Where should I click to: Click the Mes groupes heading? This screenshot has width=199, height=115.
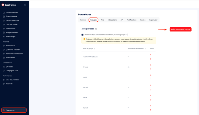[x=88, y=29]
